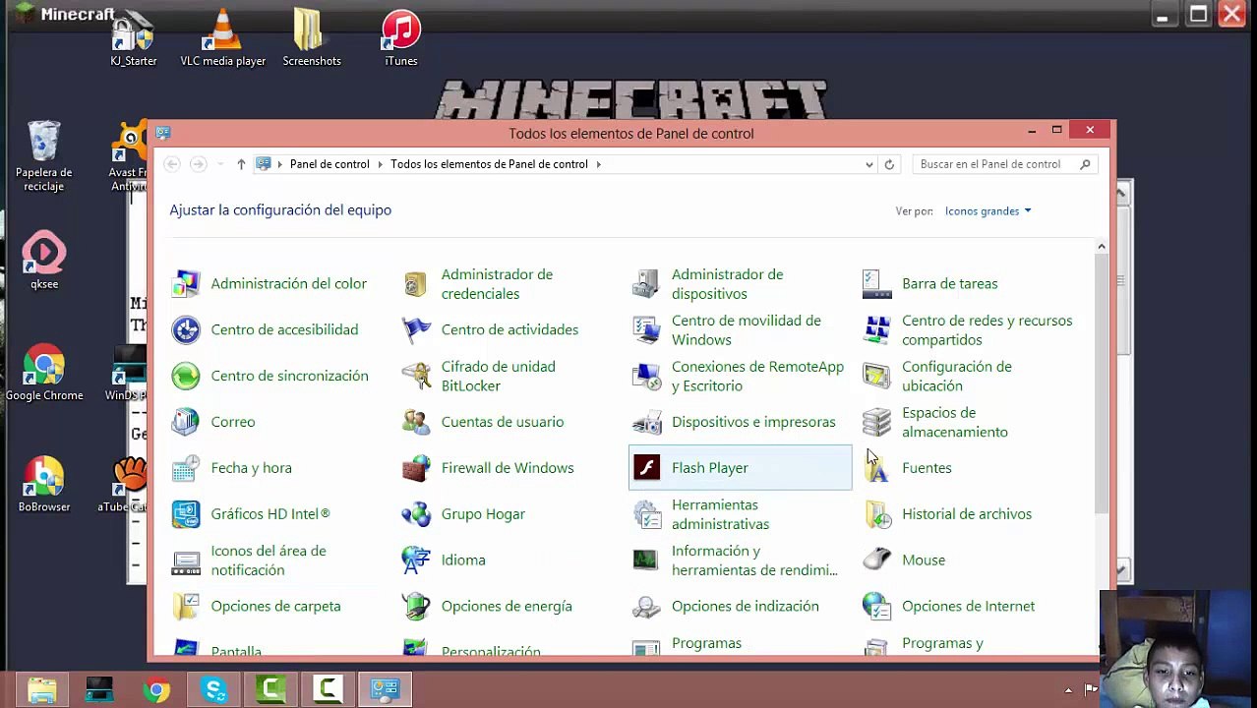1257x708 pixels.
Task: Open Barra de tareas icon
Action: coord(876,283)
